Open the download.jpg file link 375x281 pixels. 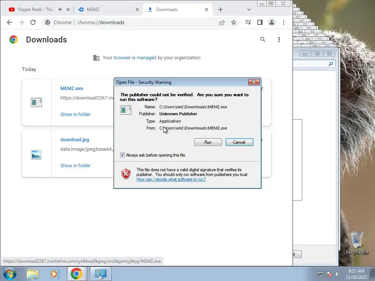click(75, 139)
